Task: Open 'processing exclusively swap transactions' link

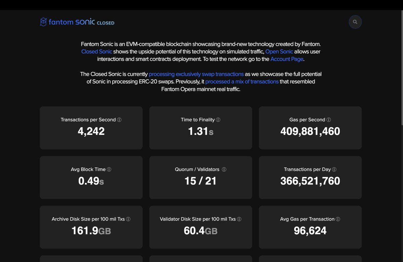Action: [196, 74]
